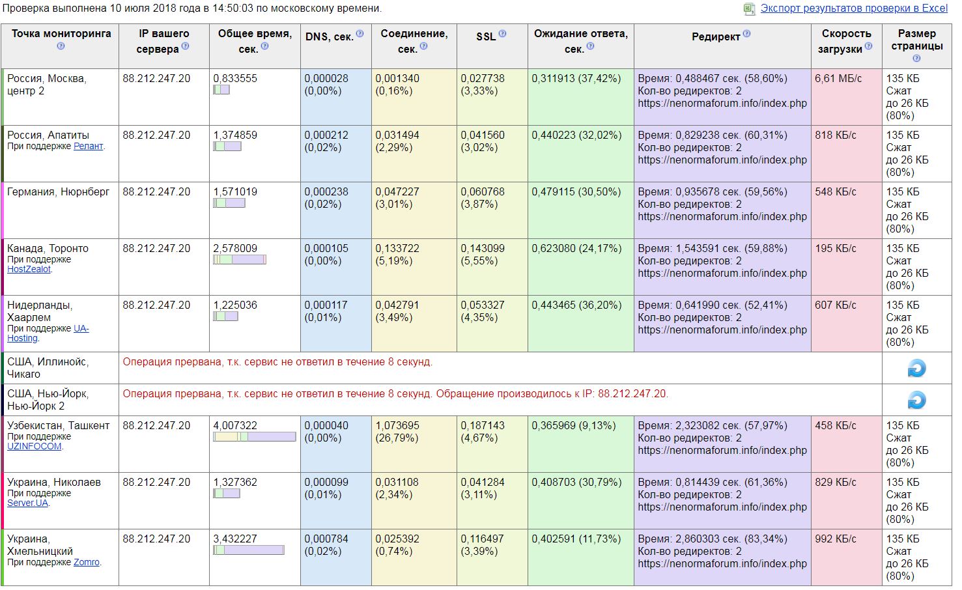The image size is (962, 590).
Task: Open the Релант sponsor link
Action: (88, 147)
